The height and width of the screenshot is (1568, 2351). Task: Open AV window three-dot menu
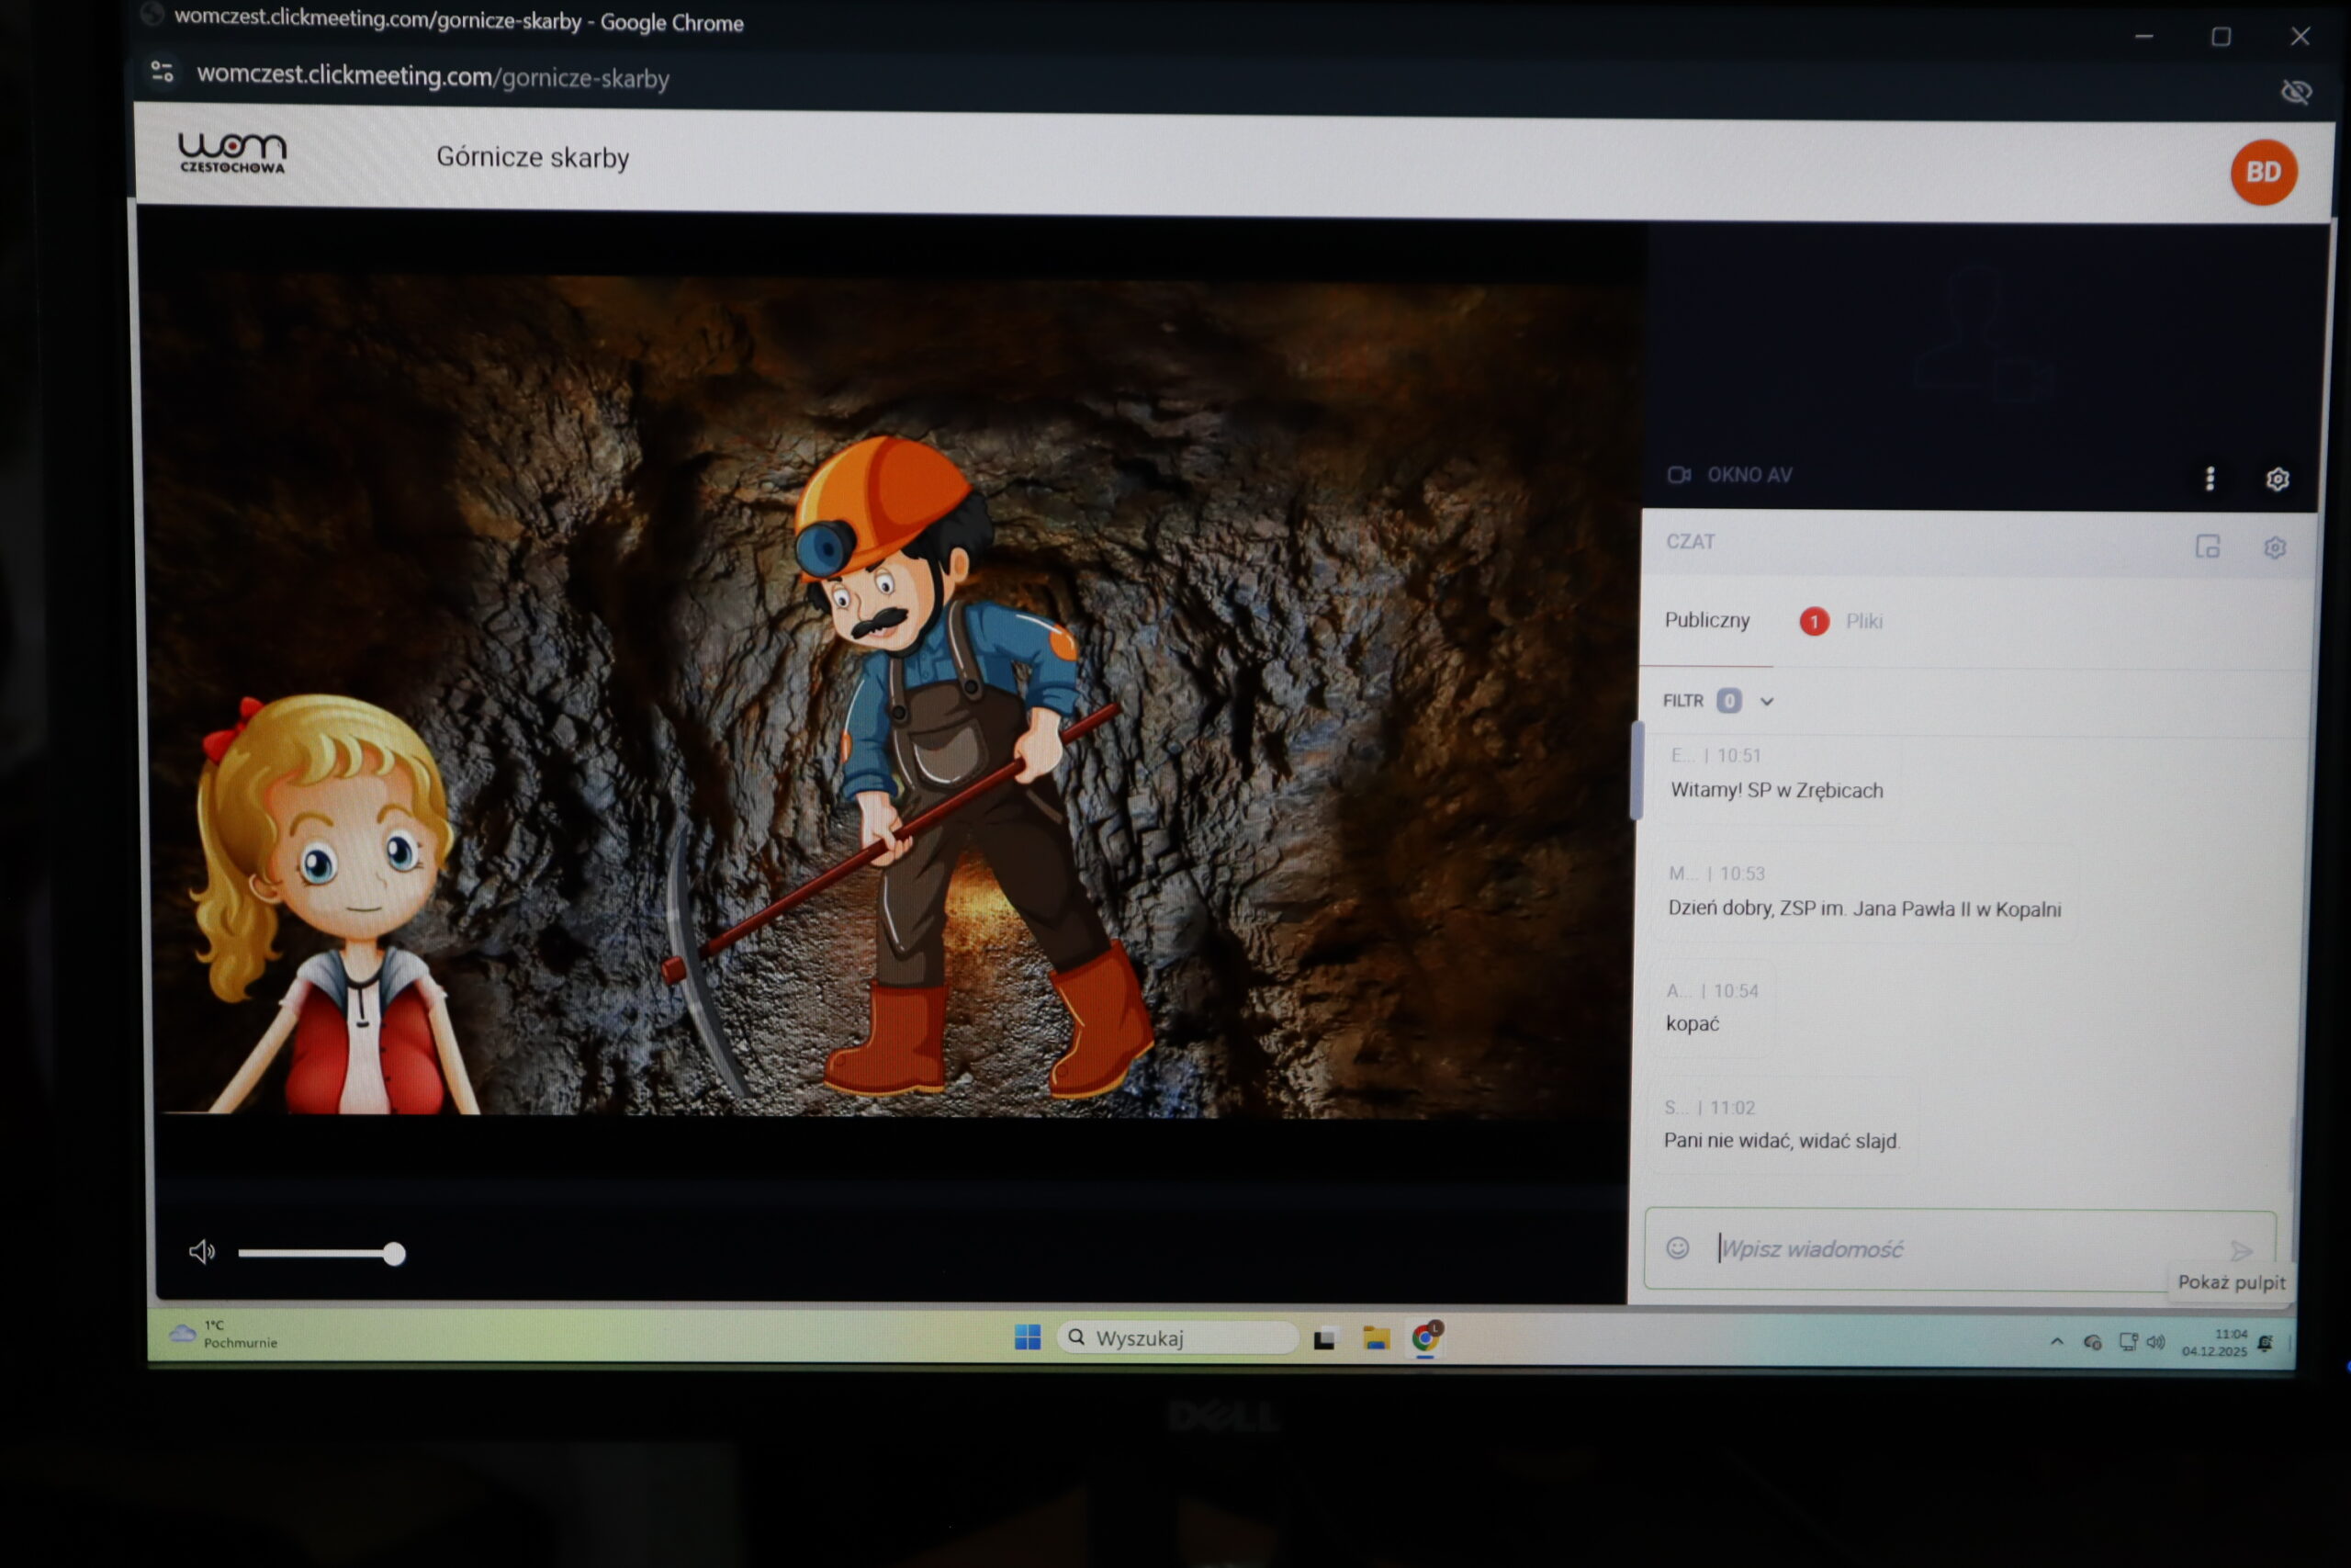pyautogui.click(x=2209, y=478)
